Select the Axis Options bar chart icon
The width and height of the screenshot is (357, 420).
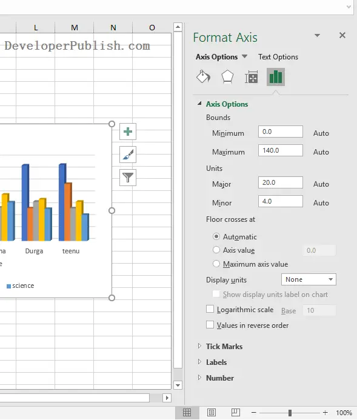(x=276, y=77)
